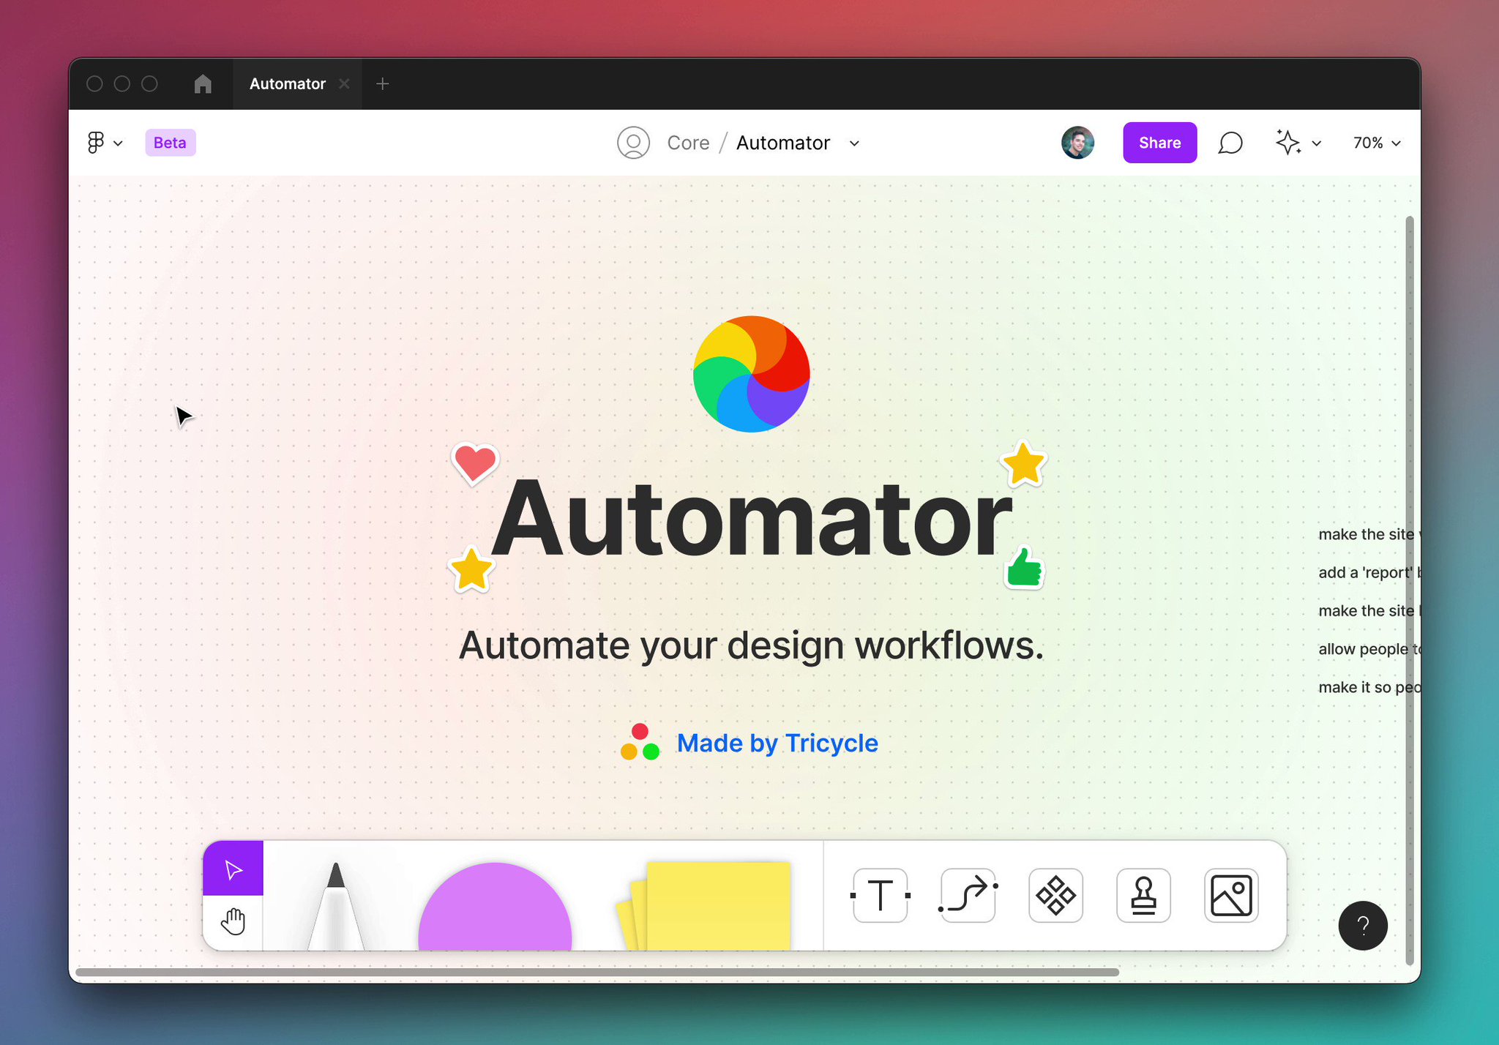Expand the AI sparkle dropdown chevron
Image resolution: width=1499 pixels, height=1045 pixels.
coord(1317,143)
